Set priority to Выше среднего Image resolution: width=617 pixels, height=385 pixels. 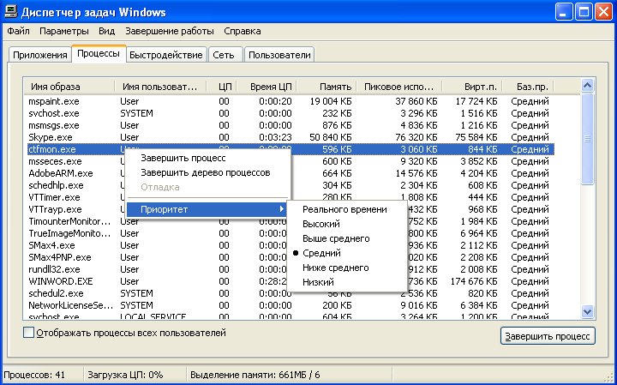pos(347,239)
